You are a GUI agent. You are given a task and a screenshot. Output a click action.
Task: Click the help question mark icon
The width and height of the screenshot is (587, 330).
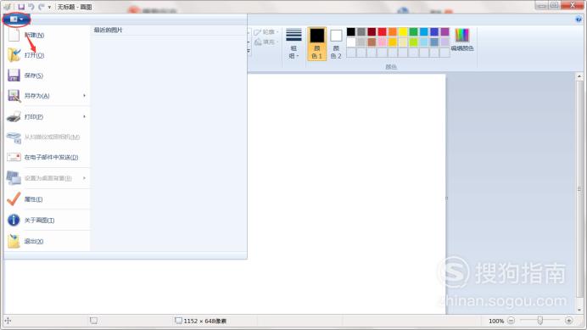(579, 20)
